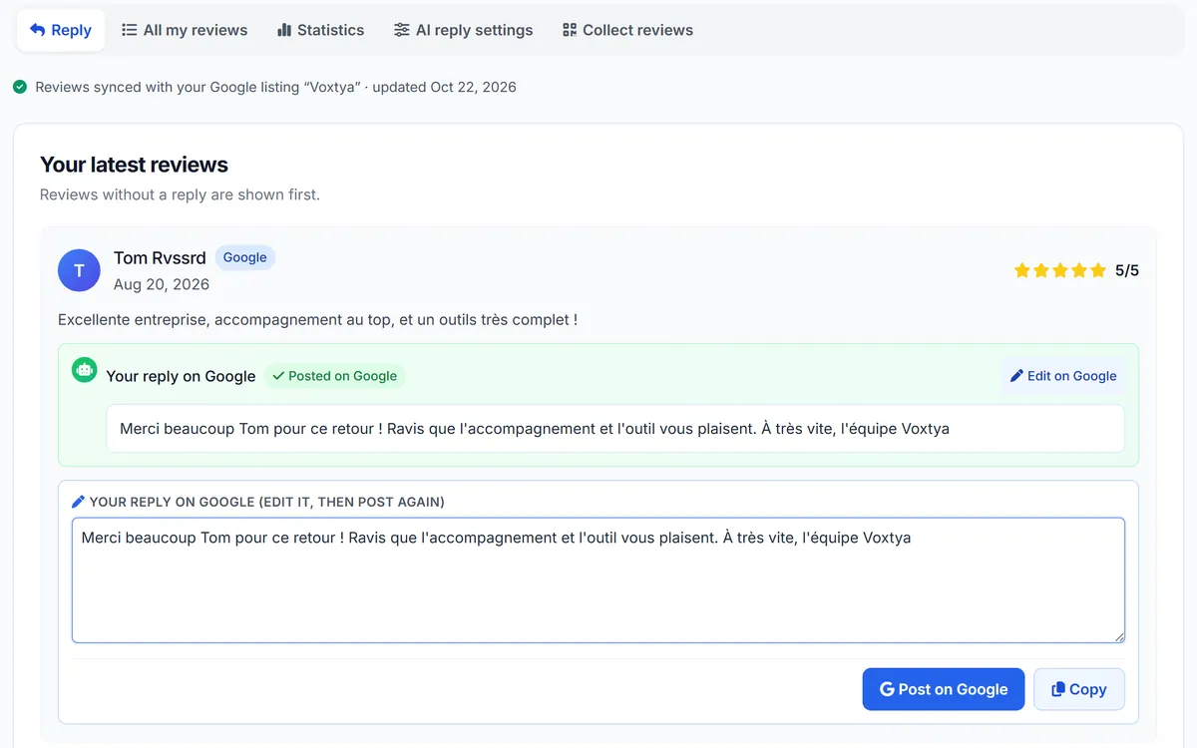Click the 'Reviews without a reply' note
Image resolution: width=1197 pixels, height=748 pixels.
click(x=180, y=194)
